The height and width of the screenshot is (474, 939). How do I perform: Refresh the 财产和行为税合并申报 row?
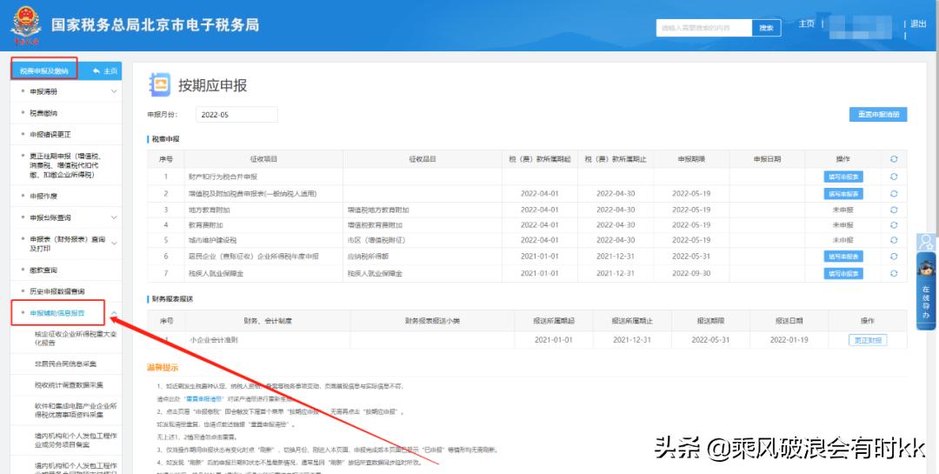[894, 177]
